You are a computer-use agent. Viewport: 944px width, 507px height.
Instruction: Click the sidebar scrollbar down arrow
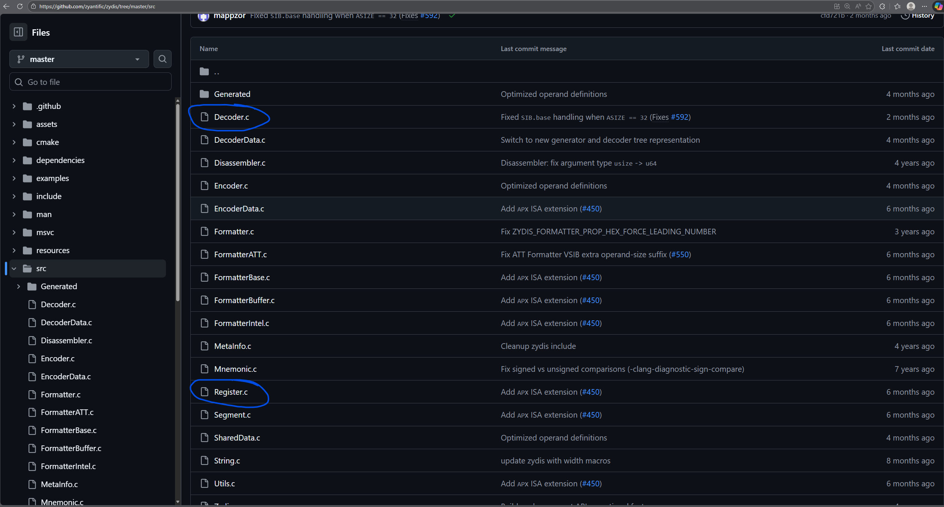pos(178,502)
